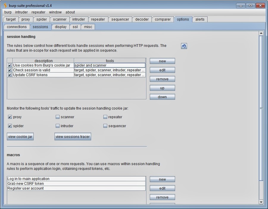Select the options tab
The width and height of the screenshot is (268, 209).
point(183,19)
